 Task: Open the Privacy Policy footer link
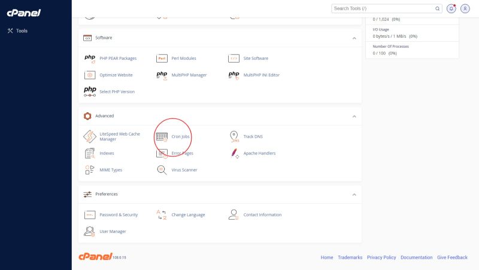(x=381, y=257)
